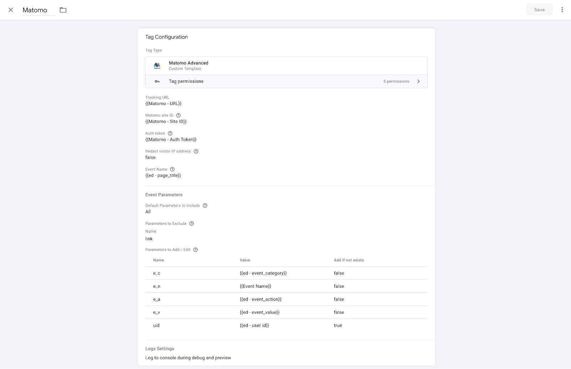Viewport: 571px width, 369px height.
Task: Click the key icon beside Tag permissions
Action: (x=157, y=81)
